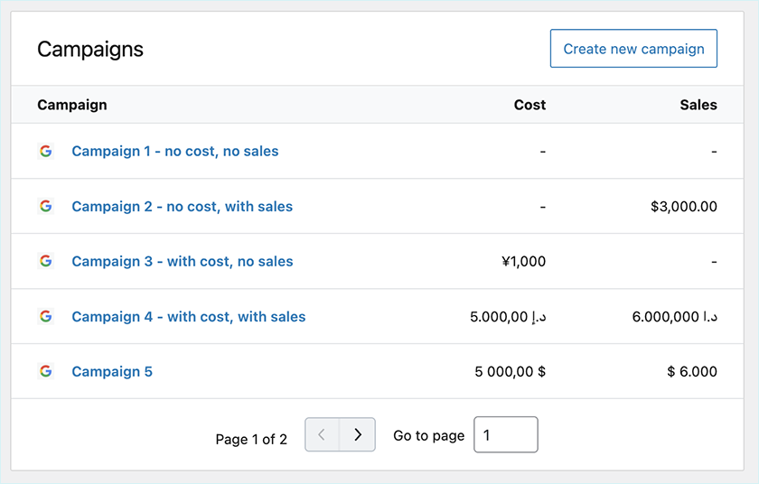759x484 pixels.
Task: Go to the next page using right chevron
Action: 358,434
